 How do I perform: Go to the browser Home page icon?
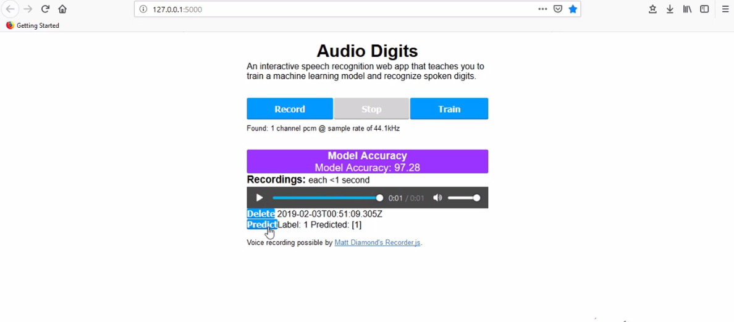click(x=62, y=9)
